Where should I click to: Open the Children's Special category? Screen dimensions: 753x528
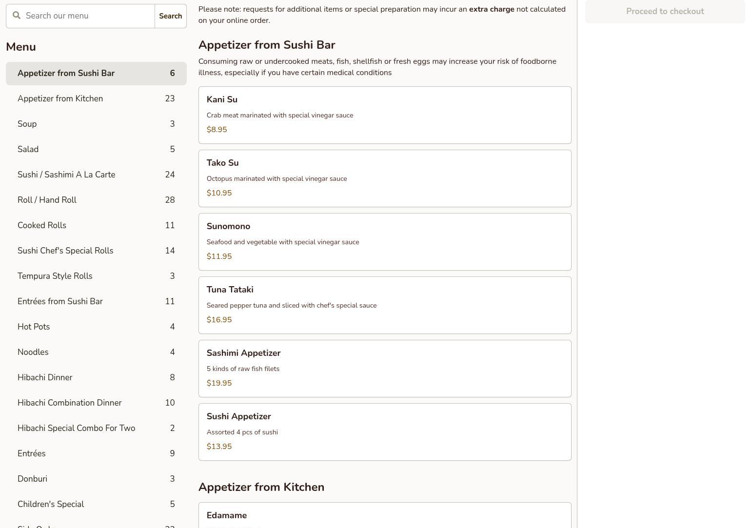(96, 504)
